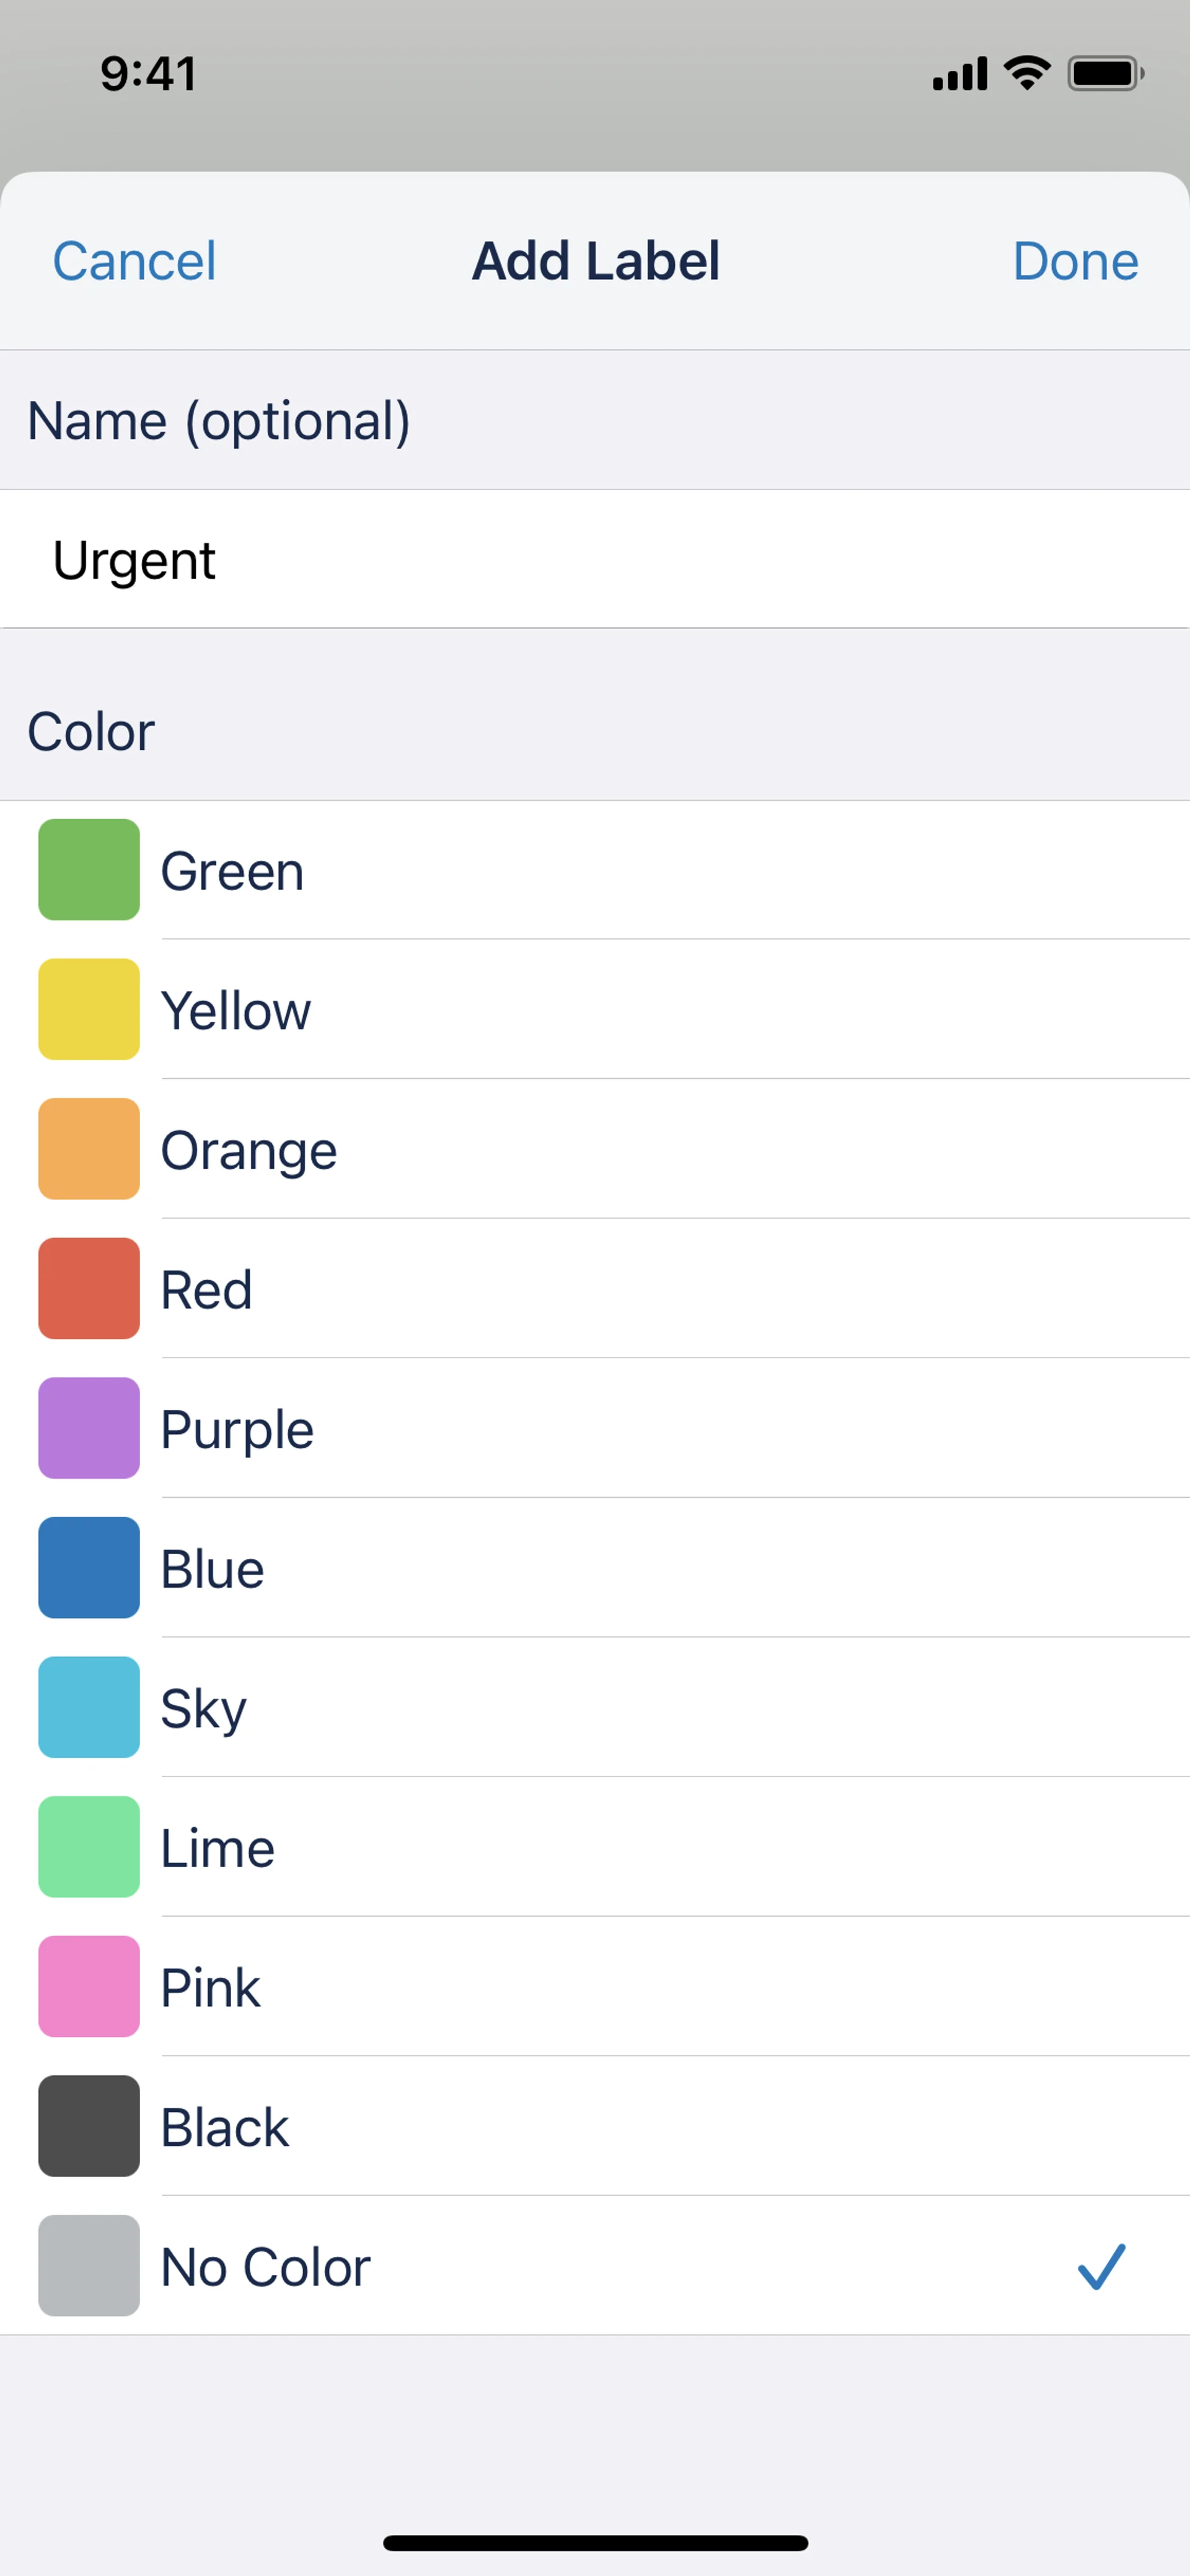Select the yellow color square

(88, 1009)
